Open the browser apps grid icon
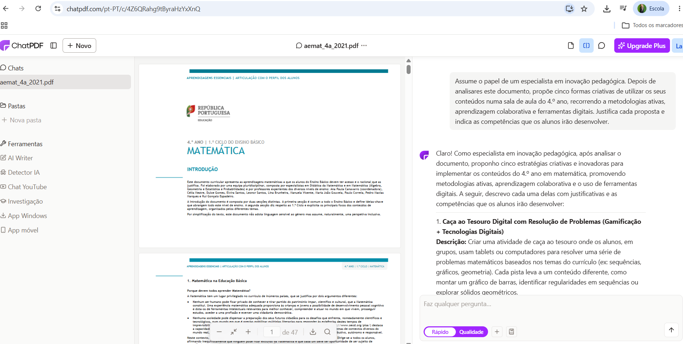The width and height of the screenshot is (683, 344). (x=4, y=25)
